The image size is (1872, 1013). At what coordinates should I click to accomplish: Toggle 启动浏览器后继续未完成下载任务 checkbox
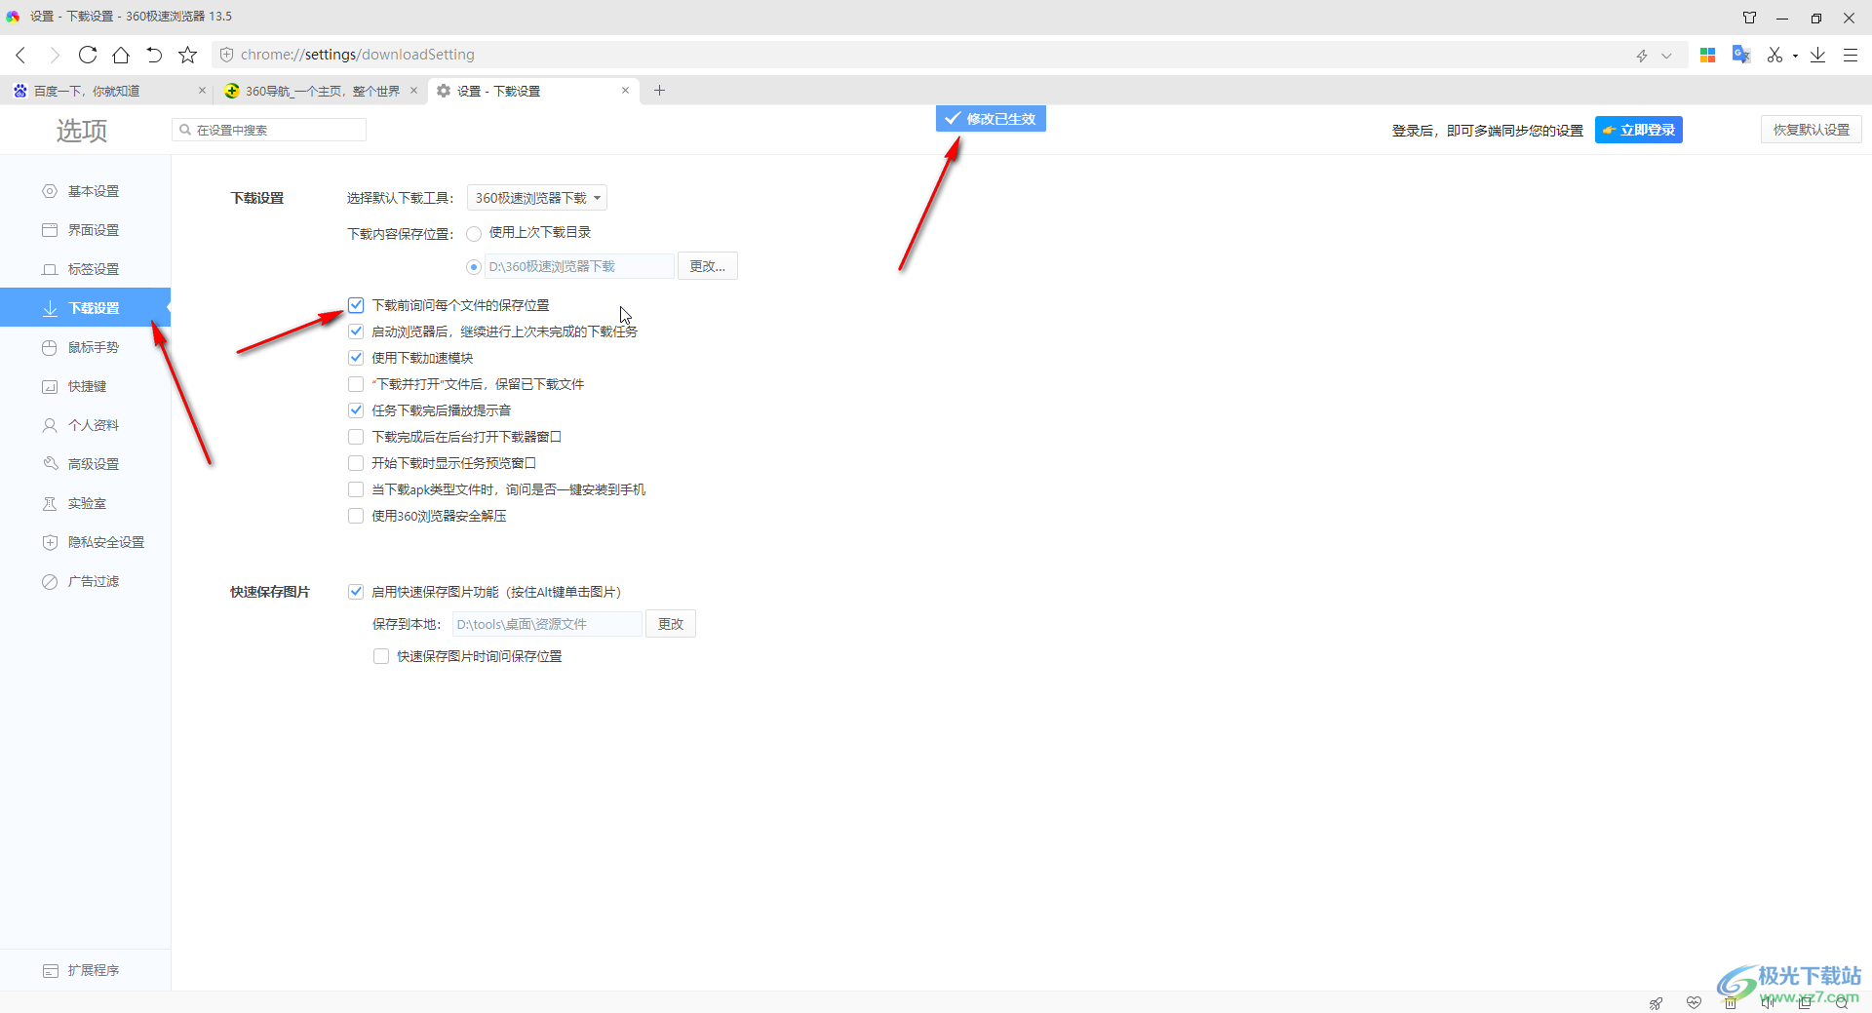(x=356, y=331)
